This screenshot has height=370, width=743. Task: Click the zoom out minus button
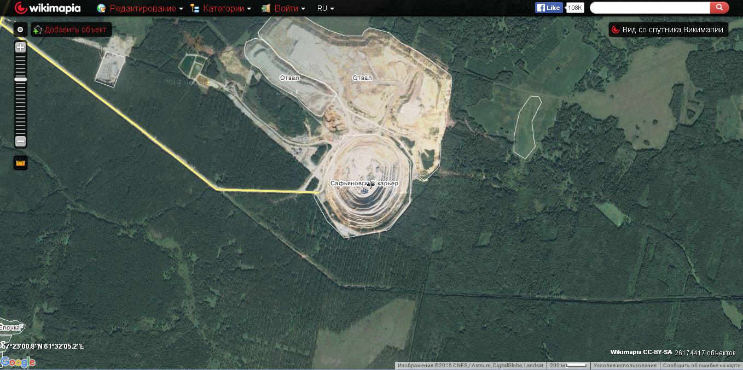click(20, 142)
